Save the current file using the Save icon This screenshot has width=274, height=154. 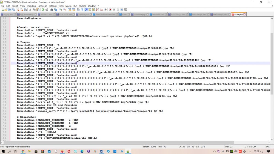(x=10, y=10)
